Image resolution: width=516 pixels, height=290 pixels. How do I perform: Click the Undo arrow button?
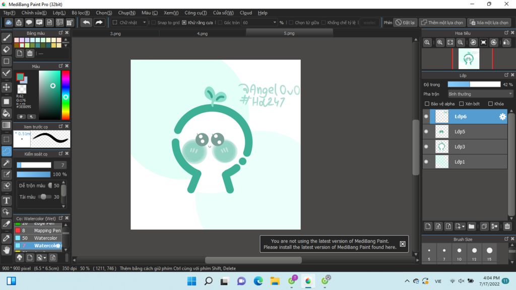click(x=87, y=22)
